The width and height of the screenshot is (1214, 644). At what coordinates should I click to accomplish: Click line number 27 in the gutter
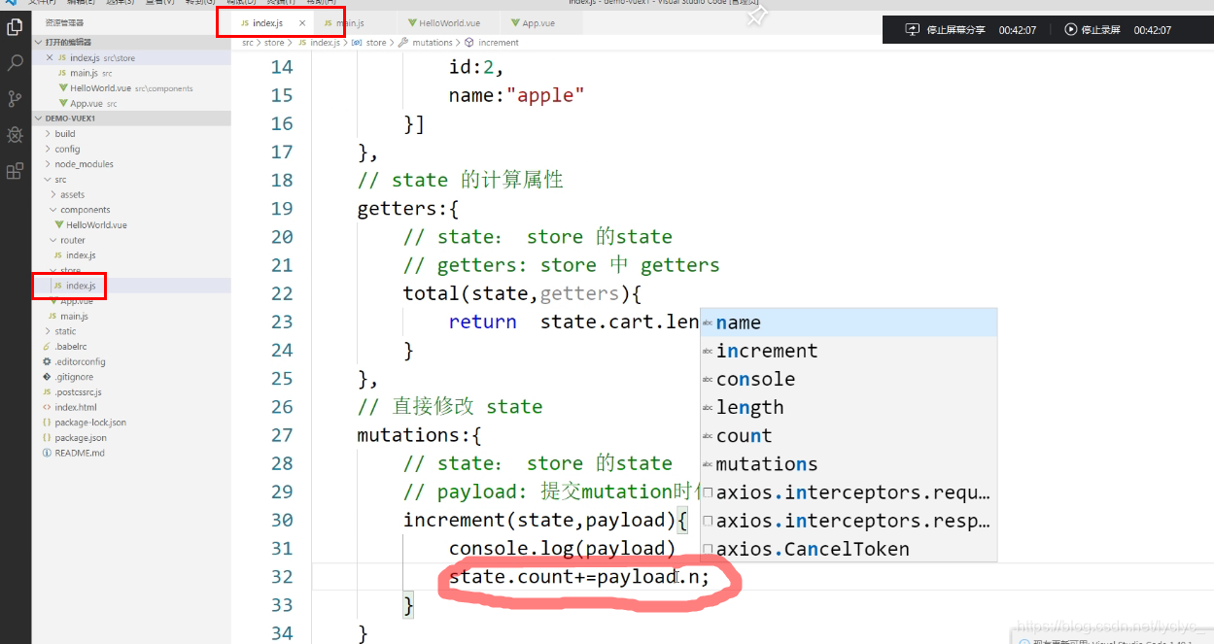(x=282, y=435)
